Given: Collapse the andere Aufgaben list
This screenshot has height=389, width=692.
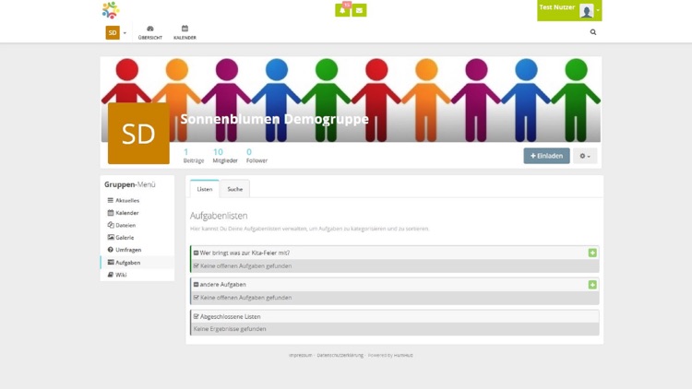Looking at the screenshot, I should click(x=196, y=285).
